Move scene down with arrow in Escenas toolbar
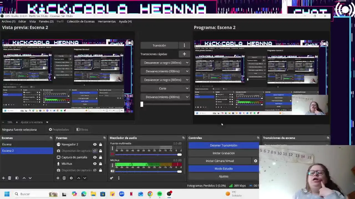 [x=30, y=178]
